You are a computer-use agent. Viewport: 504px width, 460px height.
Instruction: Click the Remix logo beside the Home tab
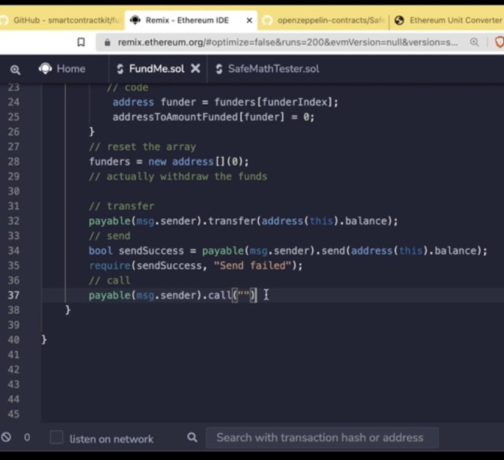[45, 68]
